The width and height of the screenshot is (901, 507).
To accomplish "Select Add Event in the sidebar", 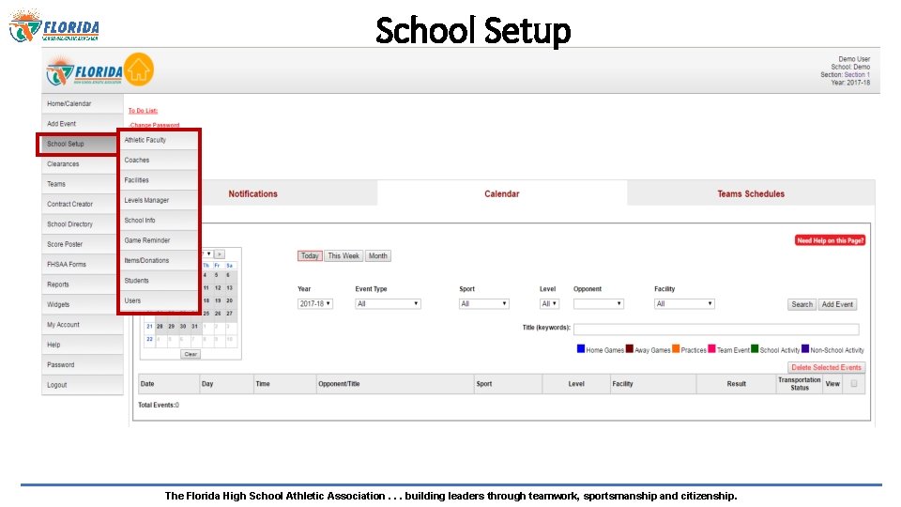I will [83, 124].
